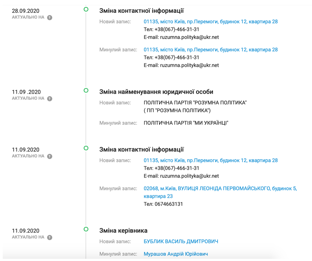Screen dimensions: 312x261
Task: Click 'Зміна найменування юридичної особи' heading
Action: tap(156, 92)
